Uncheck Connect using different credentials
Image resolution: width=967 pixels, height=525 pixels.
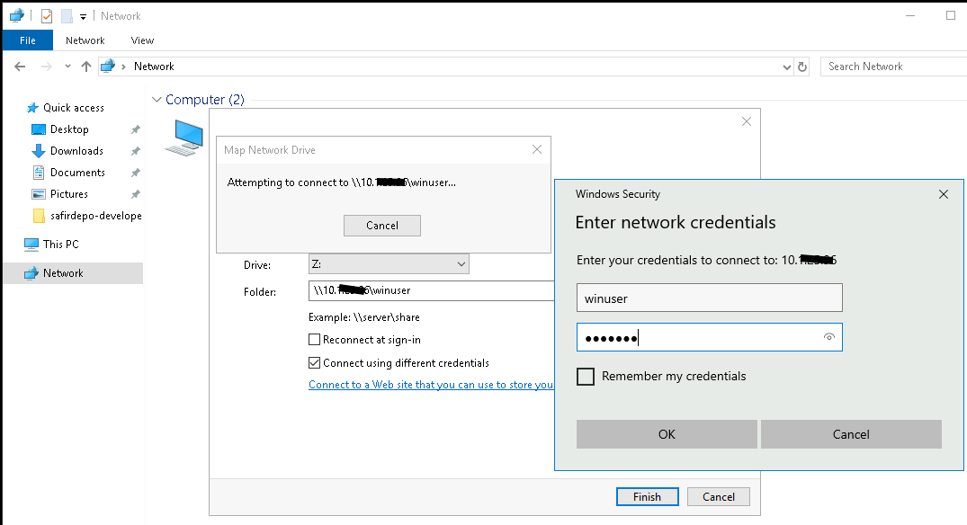coord(315,363)
